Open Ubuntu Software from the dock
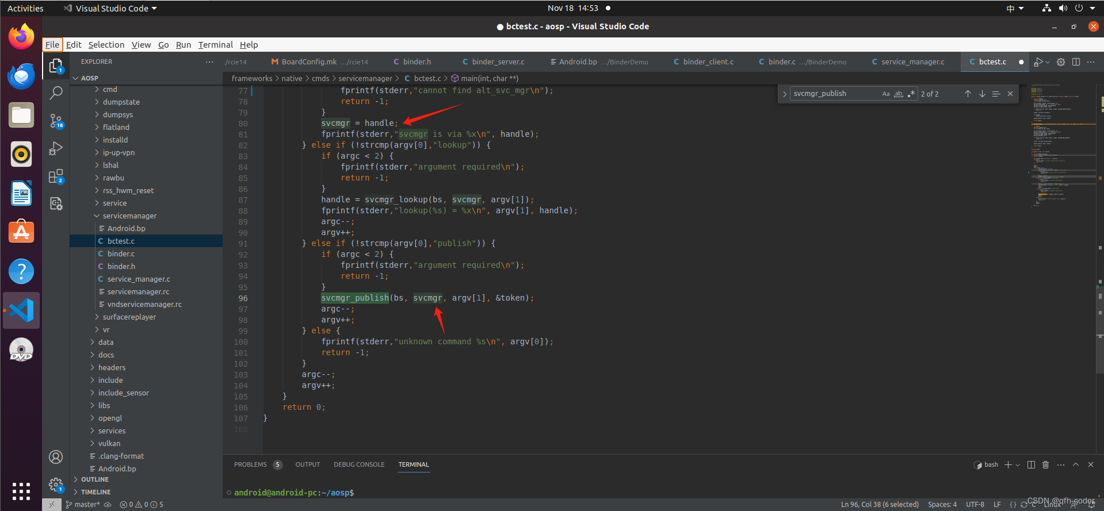 (21, 232)
